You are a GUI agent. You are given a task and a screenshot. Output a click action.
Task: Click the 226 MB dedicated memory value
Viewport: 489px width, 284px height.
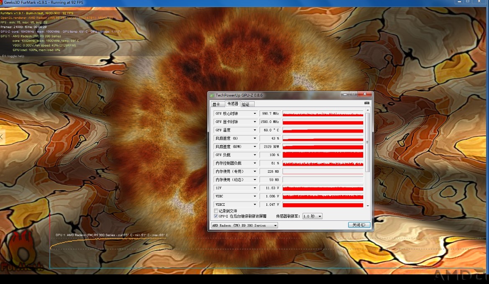tap(270, 171)
